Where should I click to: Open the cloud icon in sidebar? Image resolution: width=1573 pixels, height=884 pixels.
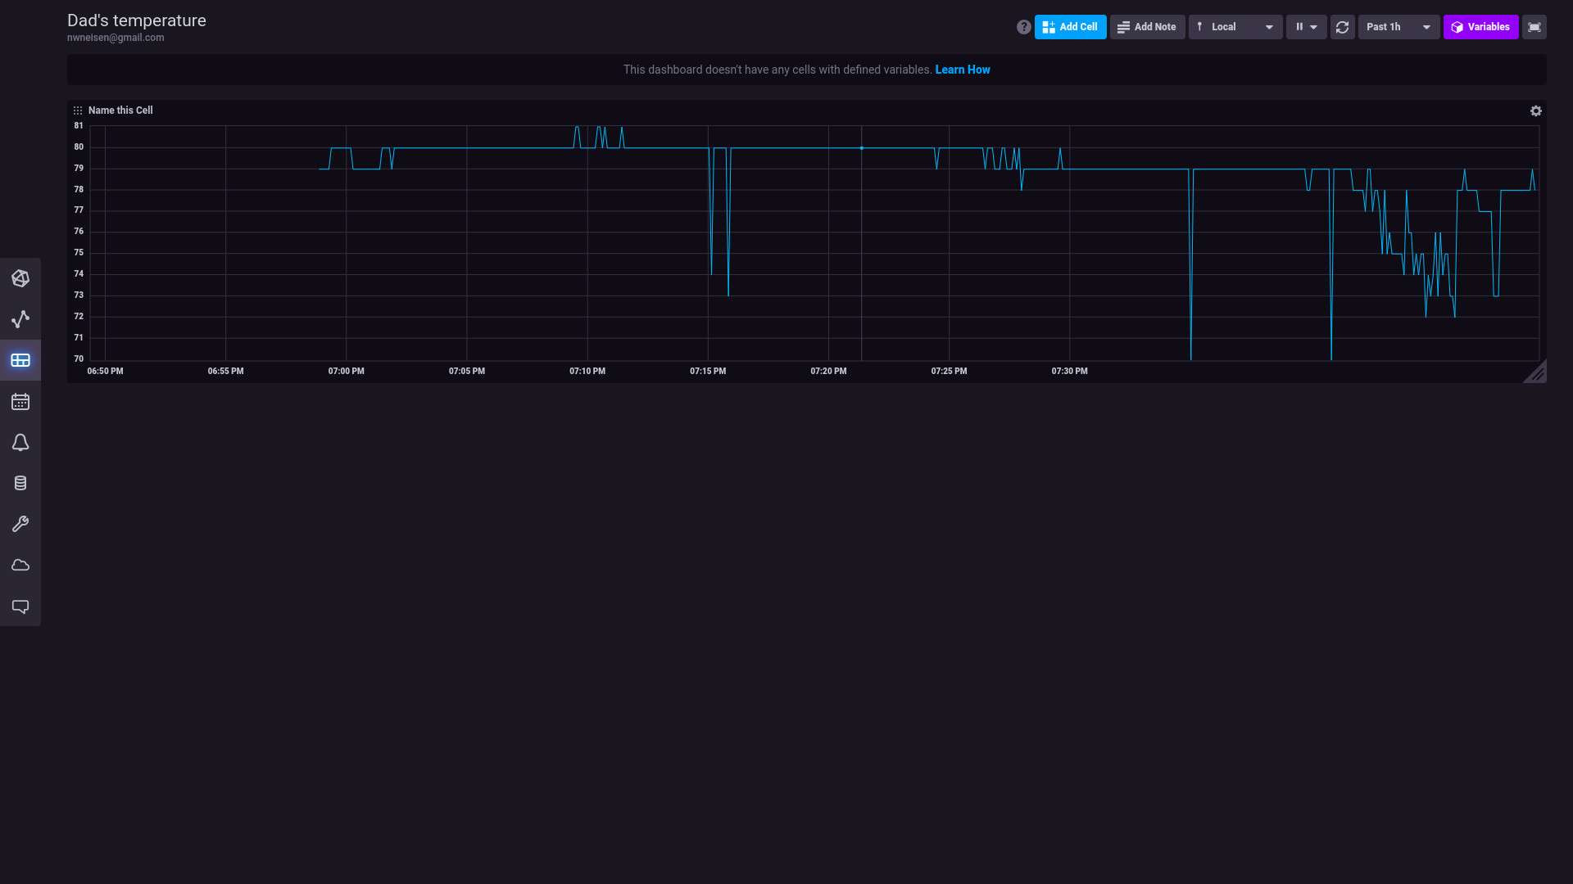pos(20,565)
